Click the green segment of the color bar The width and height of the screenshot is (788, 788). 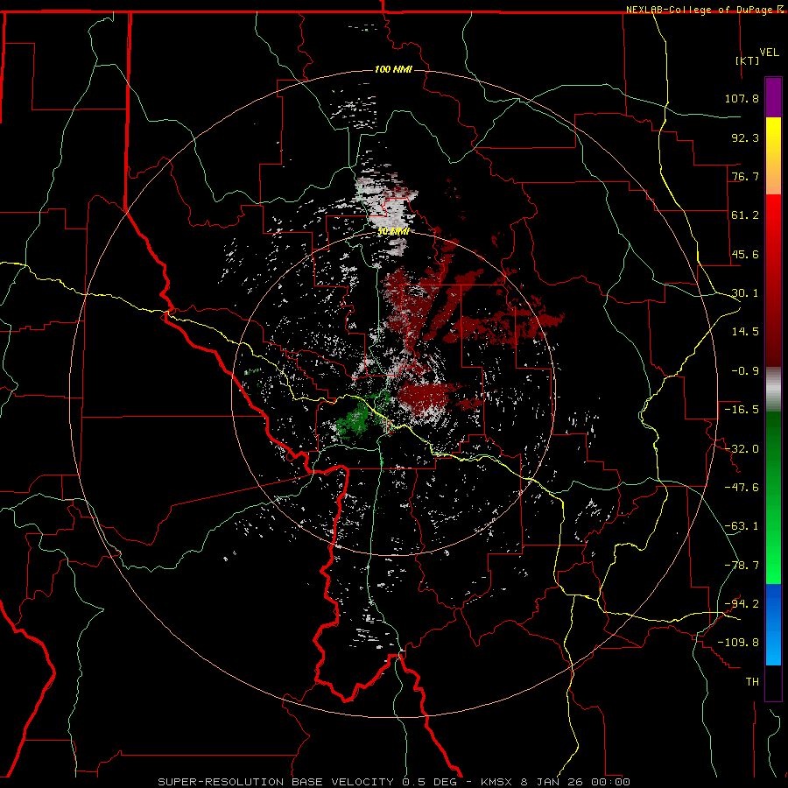pyautogui.click(x=773, y=497)
